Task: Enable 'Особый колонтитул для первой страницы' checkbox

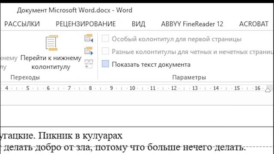Action: click(105, 38)
